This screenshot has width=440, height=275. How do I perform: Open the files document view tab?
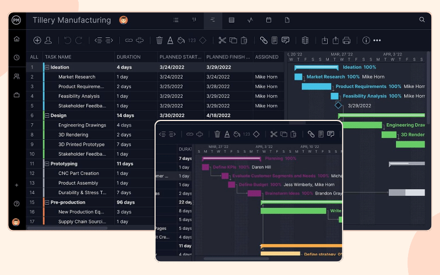tap(287, 20)
